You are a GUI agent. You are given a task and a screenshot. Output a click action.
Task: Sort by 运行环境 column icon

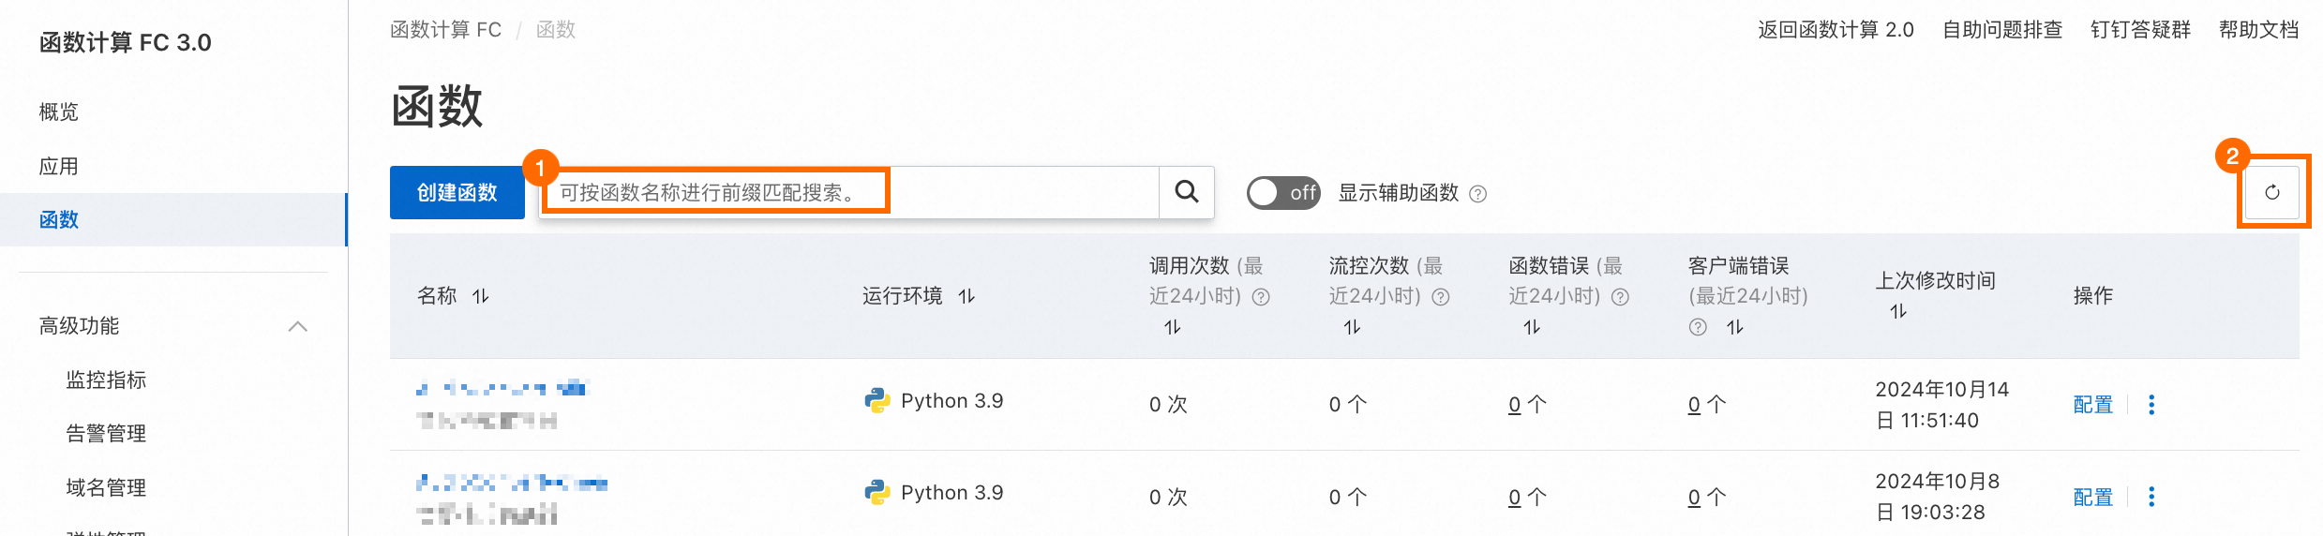[x=967, y=296]
